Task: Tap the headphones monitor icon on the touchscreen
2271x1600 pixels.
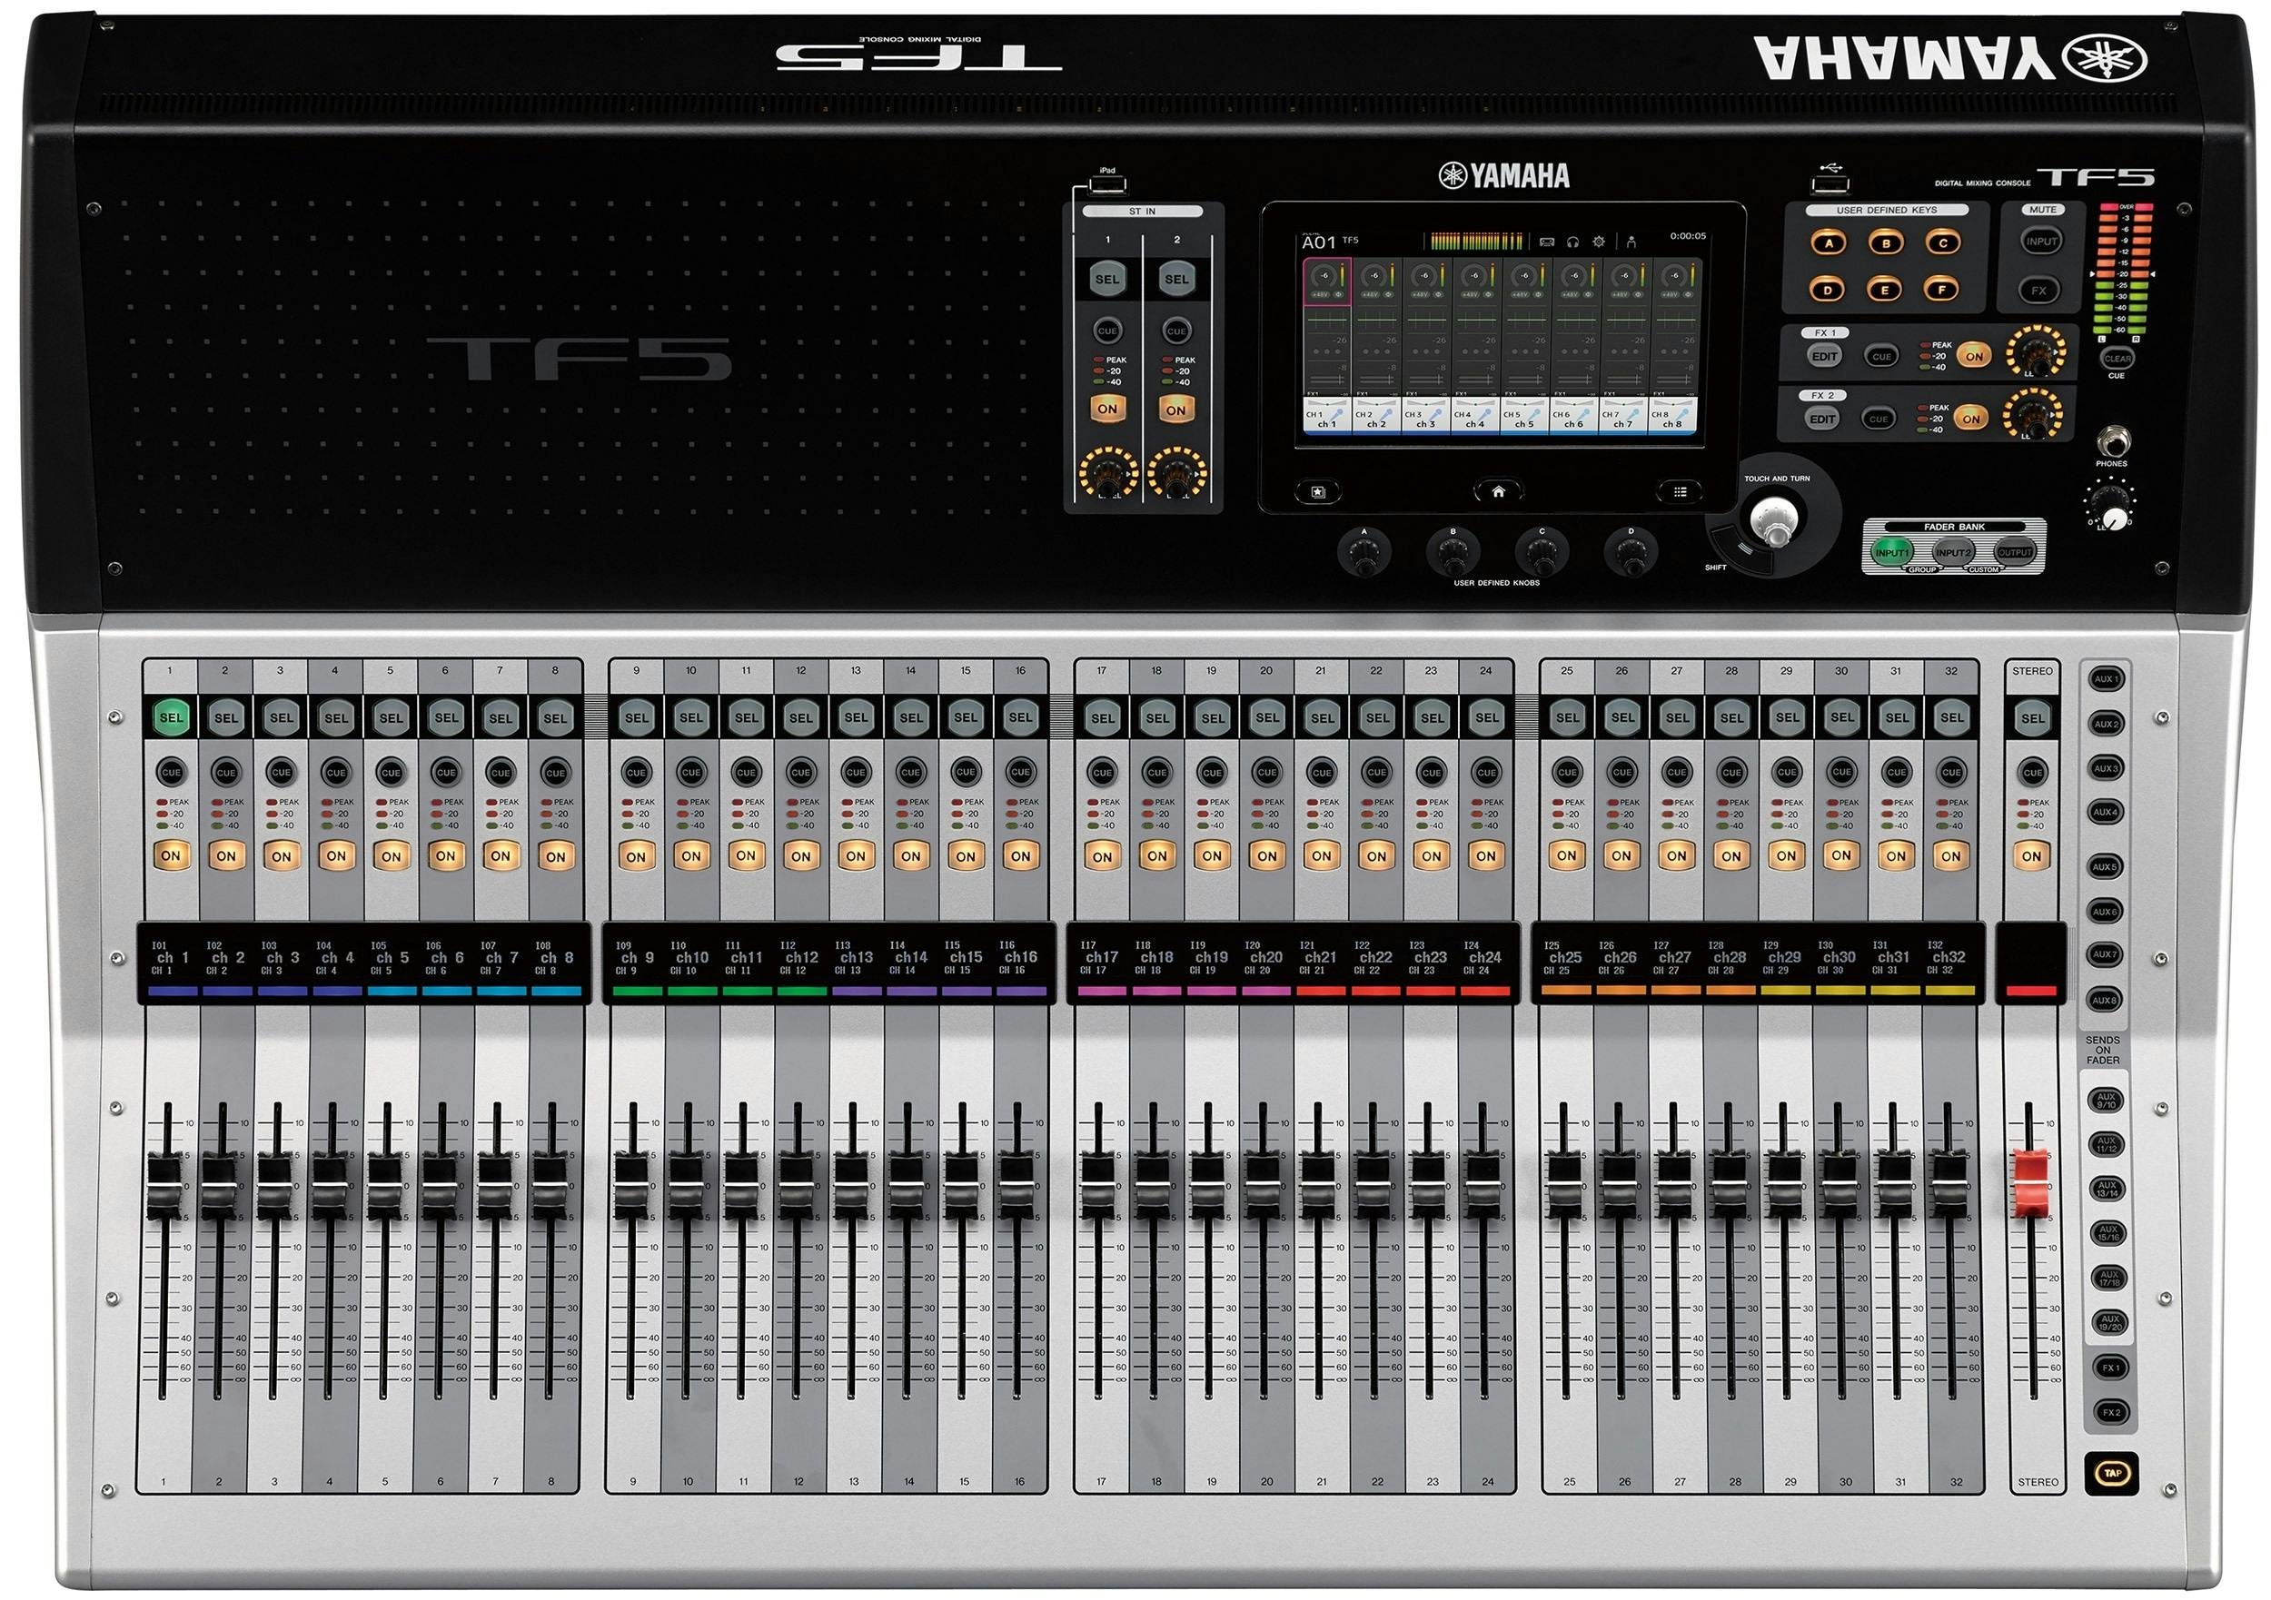Action: pyautogui.click(x=1572, y=243)
